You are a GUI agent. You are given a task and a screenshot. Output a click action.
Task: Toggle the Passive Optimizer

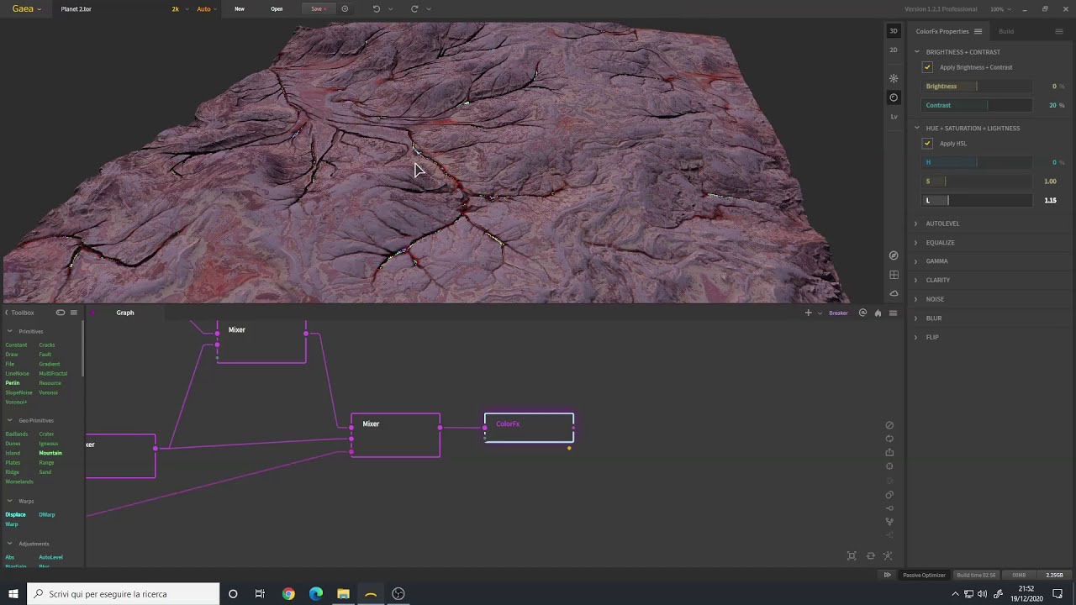[x=924, y=575]
